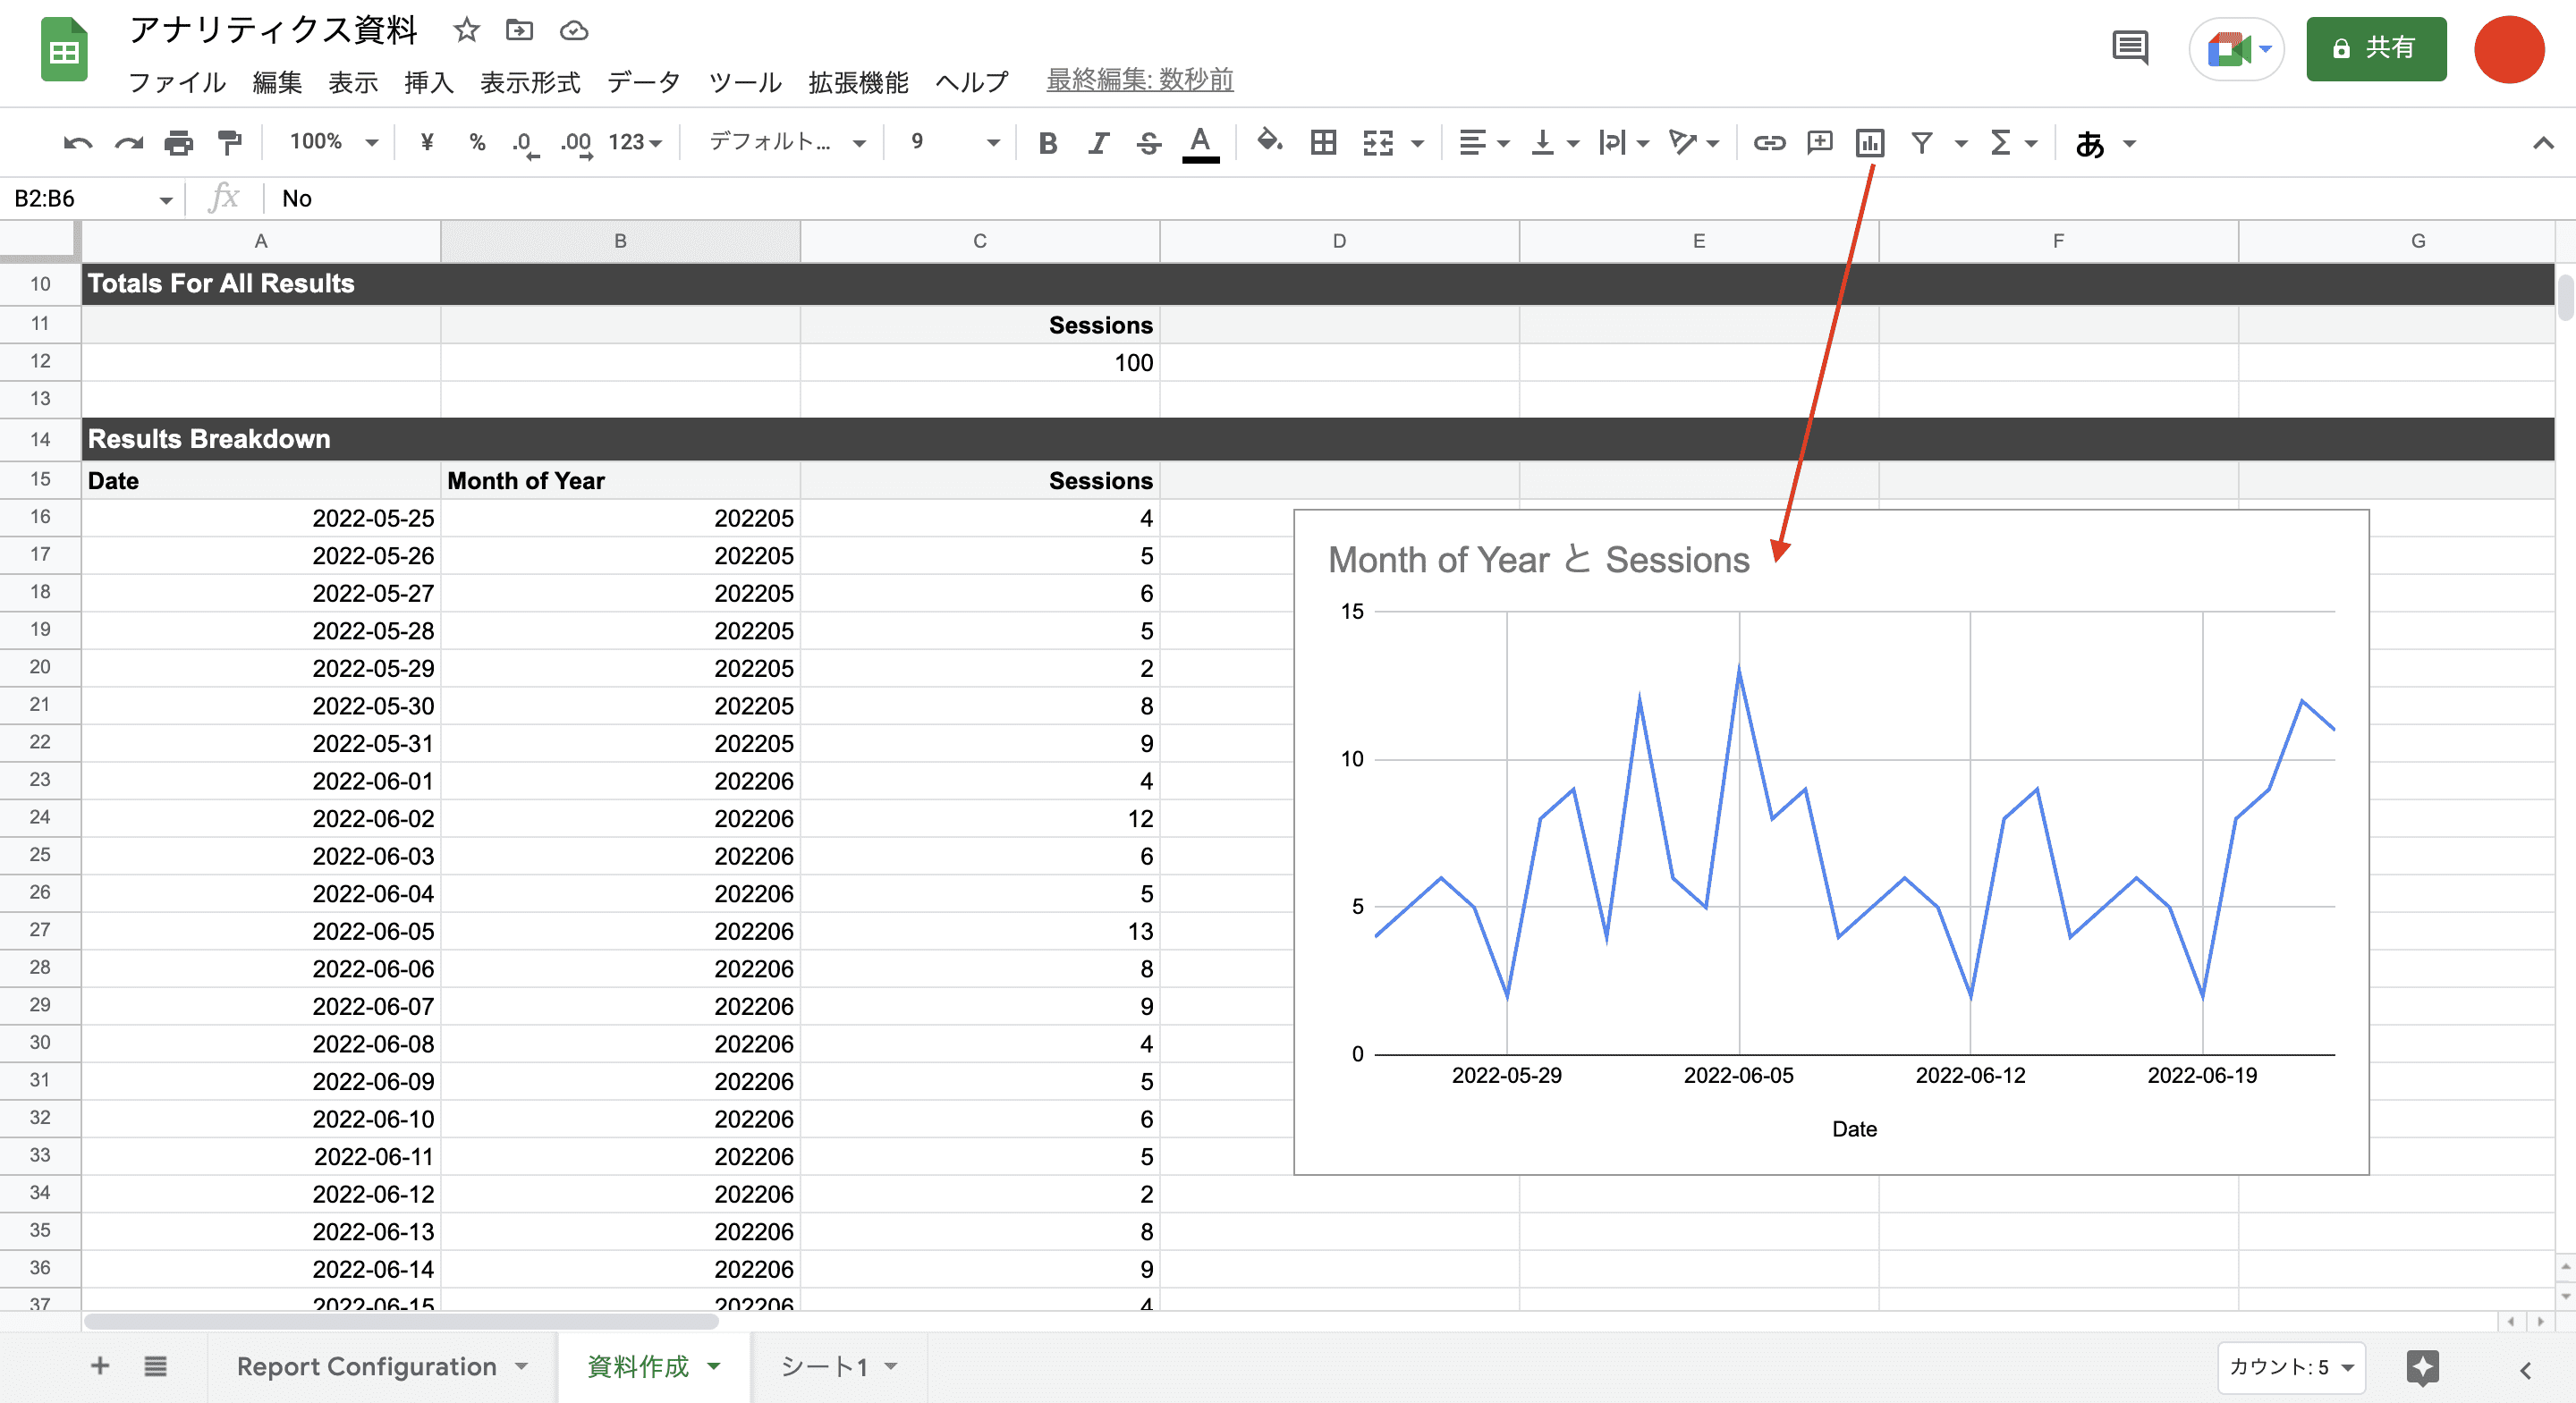
Task: Open the Borders tool
Action: 1323,143
